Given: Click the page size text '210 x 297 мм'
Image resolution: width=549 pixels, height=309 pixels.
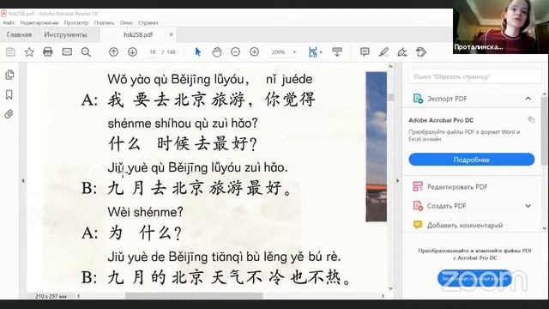Looking at the screenshot, I should point(51,296).
